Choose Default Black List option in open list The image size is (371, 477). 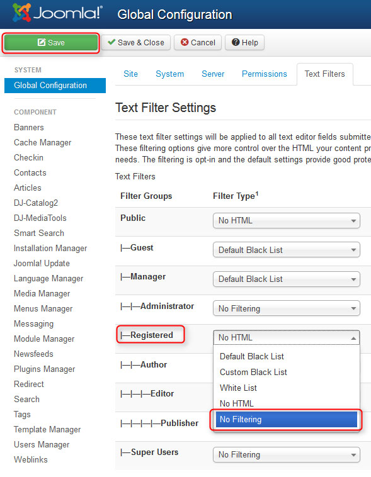[x=287, y=357]
